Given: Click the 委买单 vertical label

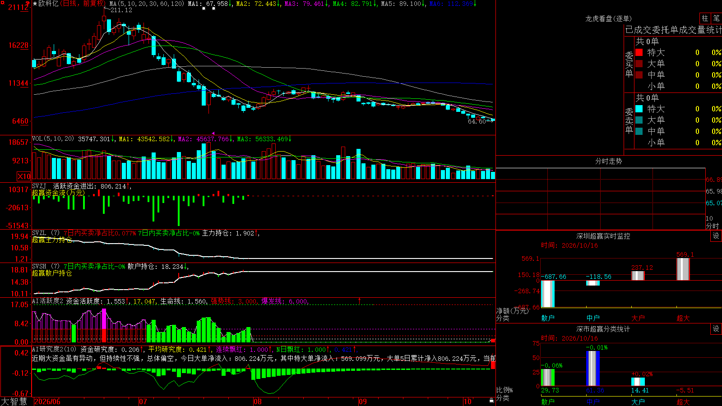Looking at the screenshot, I should [629, 64].
